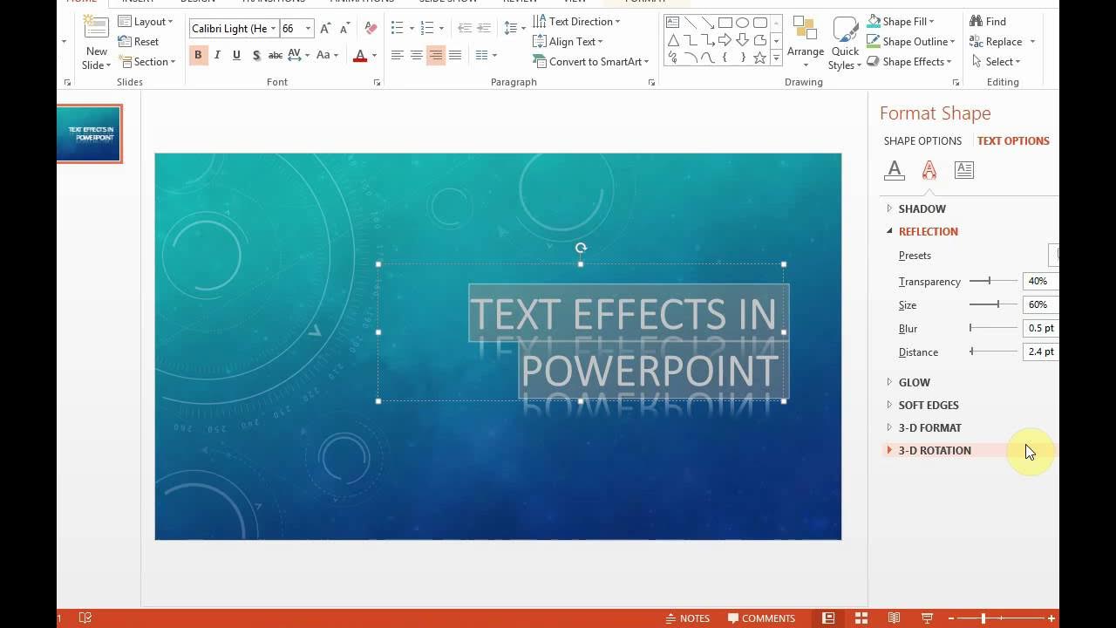The width and height of the screenshot is (1116, 628).
Task: Select the Oval shape in gallery
Action: click(742, 23)
